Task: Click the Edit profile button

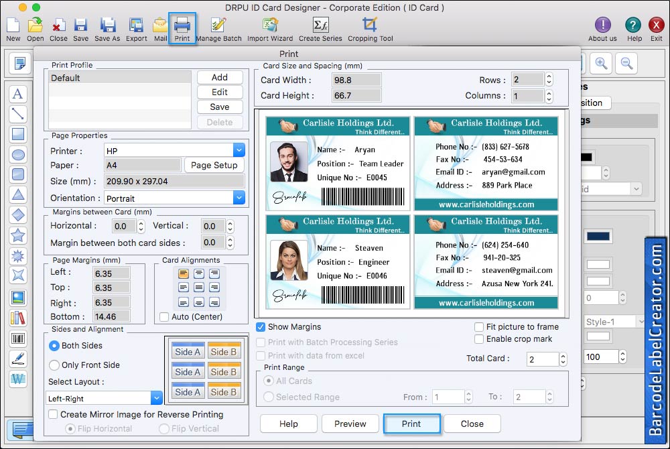Action: click(220, 92)
